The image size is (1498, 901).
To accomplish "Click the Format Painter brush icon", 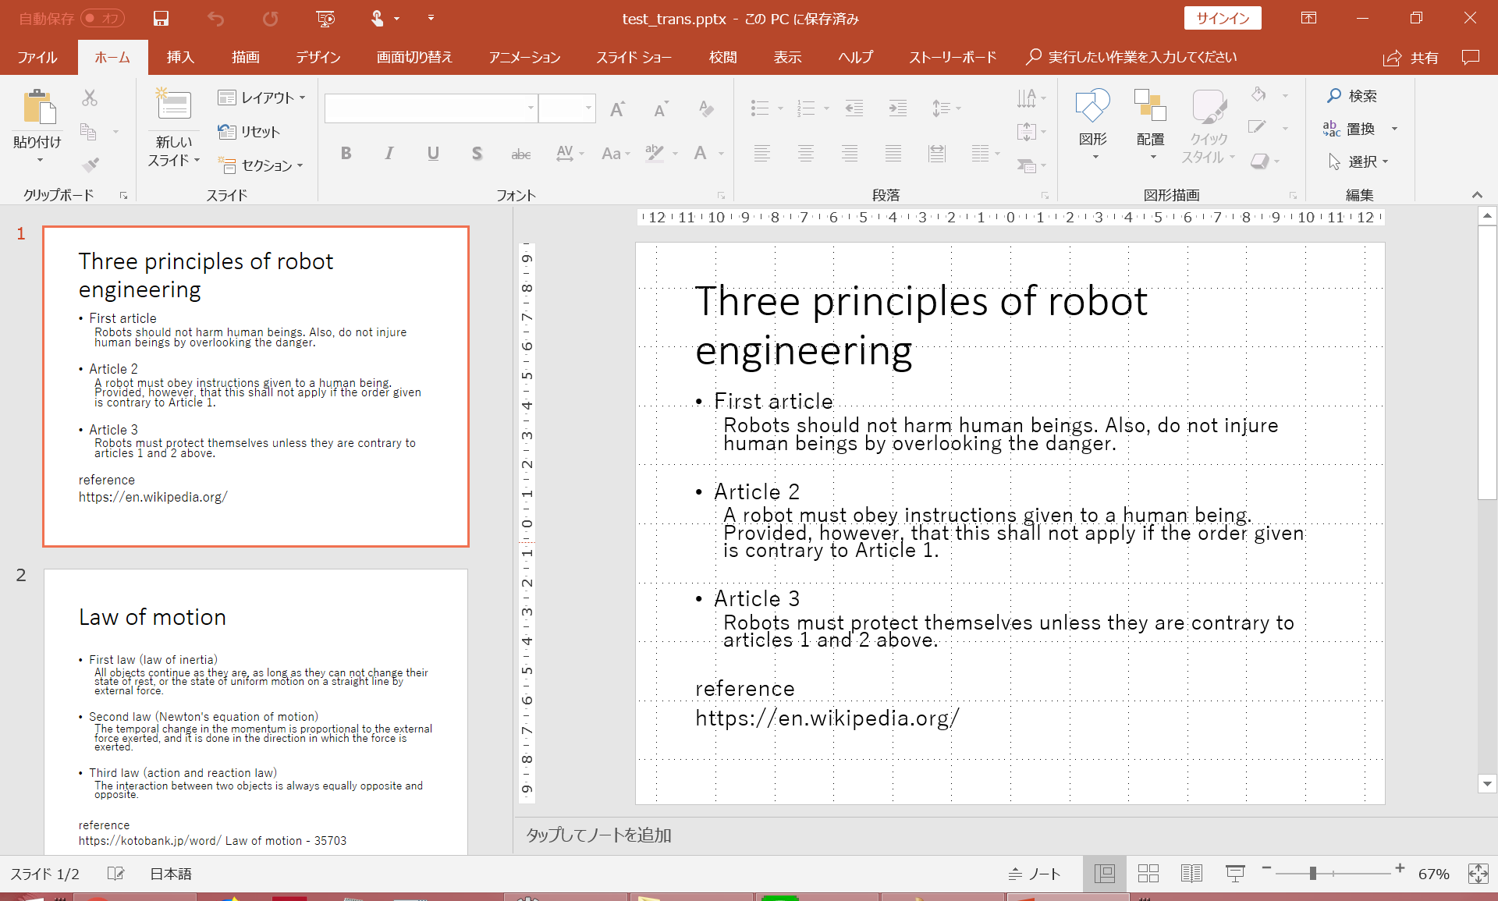I will [x=91, y=164].
